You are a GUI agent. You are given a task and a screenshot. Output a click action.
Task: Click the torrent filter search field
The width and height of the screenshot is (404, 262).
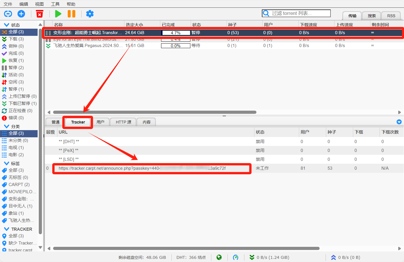[299, 13]
